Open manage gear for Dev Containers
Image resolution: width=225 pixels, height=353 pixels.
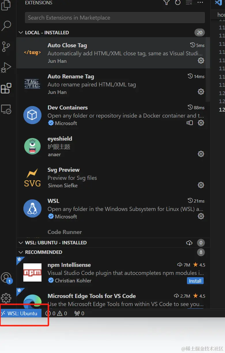coord(201,123)
